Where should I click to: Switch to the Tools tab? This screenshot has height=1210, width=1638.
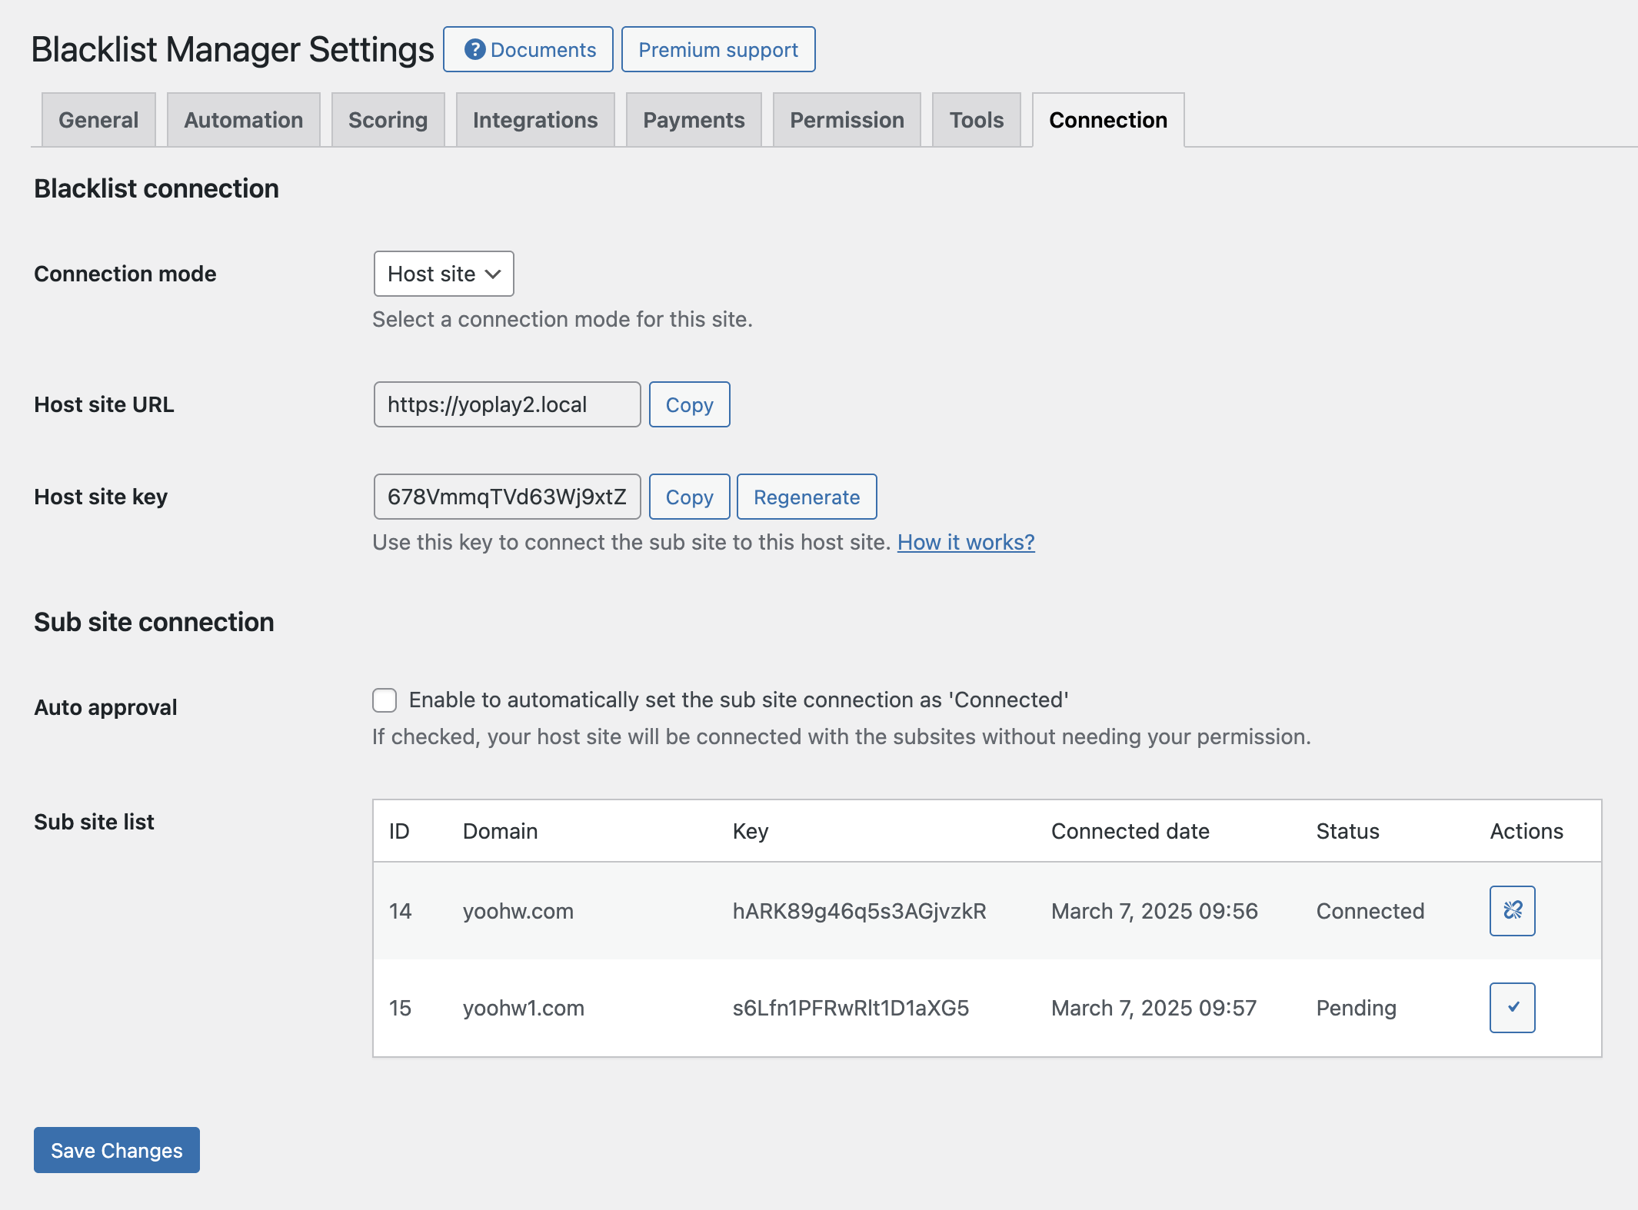coord(976,120)
